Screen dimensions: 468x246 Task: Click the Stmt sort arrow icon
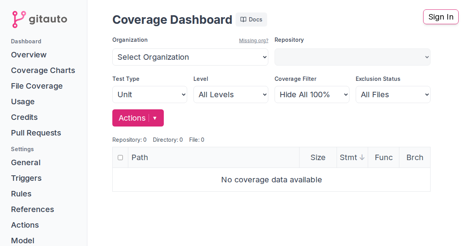362,157
